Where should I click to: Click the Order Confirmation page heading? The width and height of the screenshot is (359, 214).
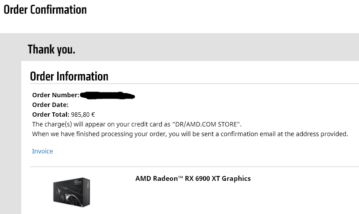[45, 10]
